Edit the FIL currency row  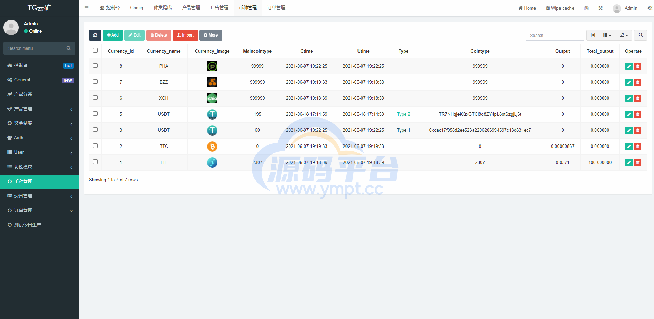629,163
